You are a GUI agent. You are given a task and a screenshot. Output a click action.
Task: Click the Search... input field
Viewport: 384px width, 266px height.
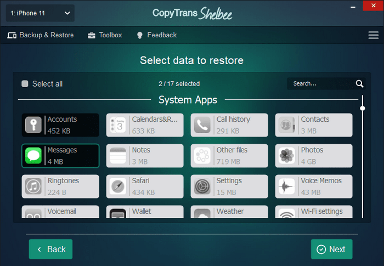click(x=326, y=84)
